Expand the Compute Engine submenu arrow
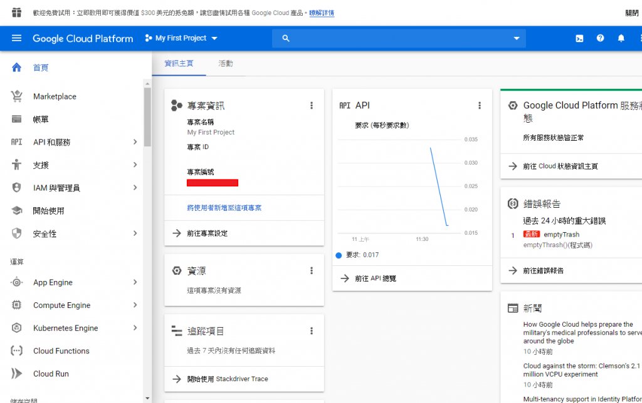Image resolution: width=642 pixels, height=403 pixels. point(135,305)
